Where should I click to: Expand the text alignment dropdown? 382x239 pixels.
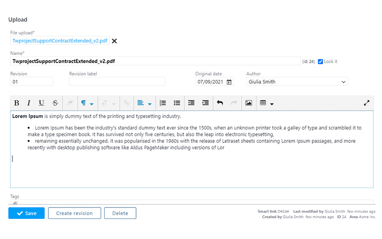pyautogui.click(x=144, y=103)
